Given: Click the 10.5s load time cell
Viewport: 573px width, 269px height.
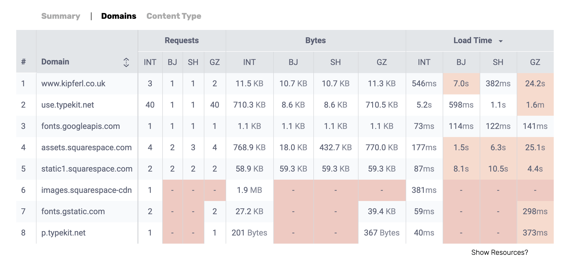Looking at the screenshot, I should click(x=498, y=169).
